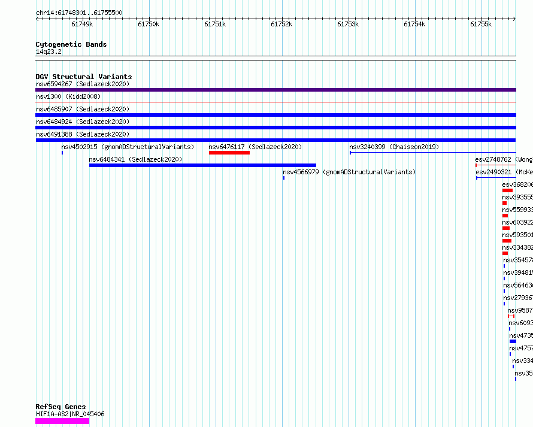Select the truncated nsv559933 variant label

pyautogui.click(x=517, y=210)
